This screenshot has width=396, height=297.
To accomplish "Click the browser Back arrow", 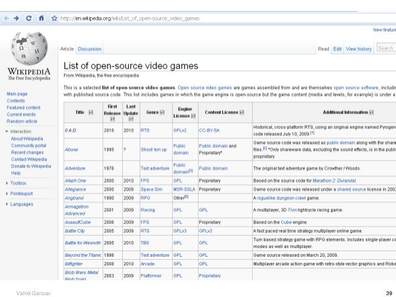I will (6, 19).
